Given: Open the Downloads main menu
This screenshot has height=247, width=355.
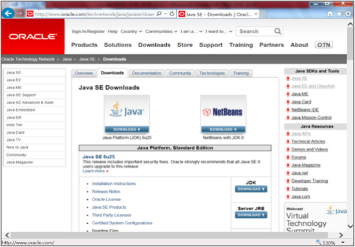Looking at the screenshot, I should pos(154,45).
